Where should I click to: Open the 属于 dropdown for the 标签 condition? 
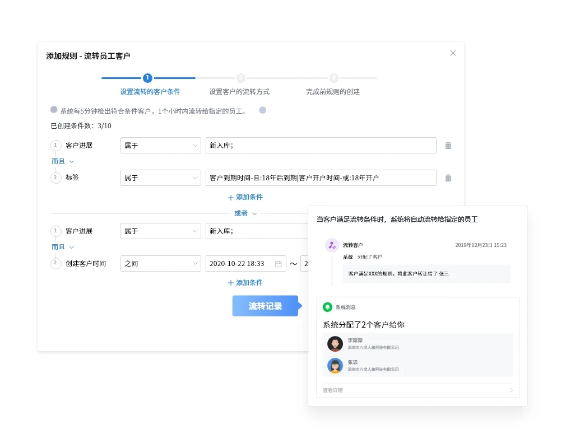(x=160, y=178)
